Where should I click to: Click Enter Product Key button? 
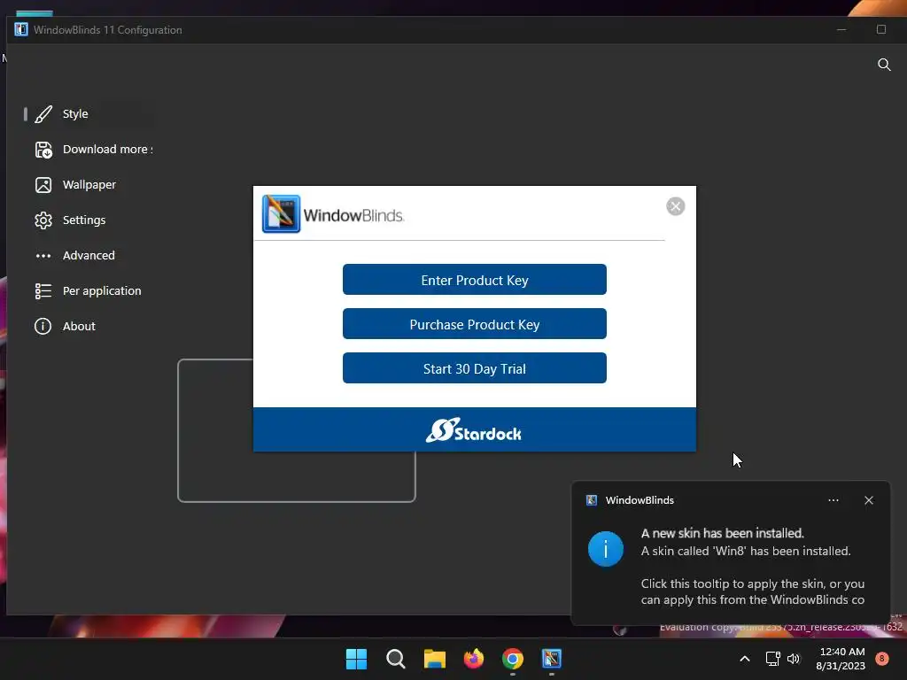pos(475,280)
